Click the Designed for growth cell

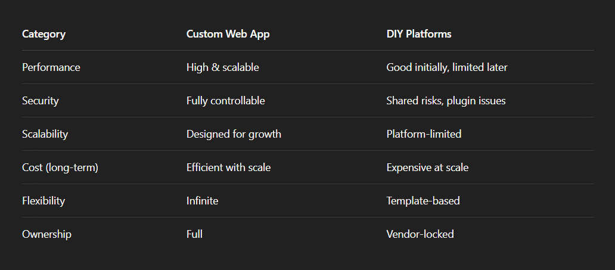(x=234, y=134)
